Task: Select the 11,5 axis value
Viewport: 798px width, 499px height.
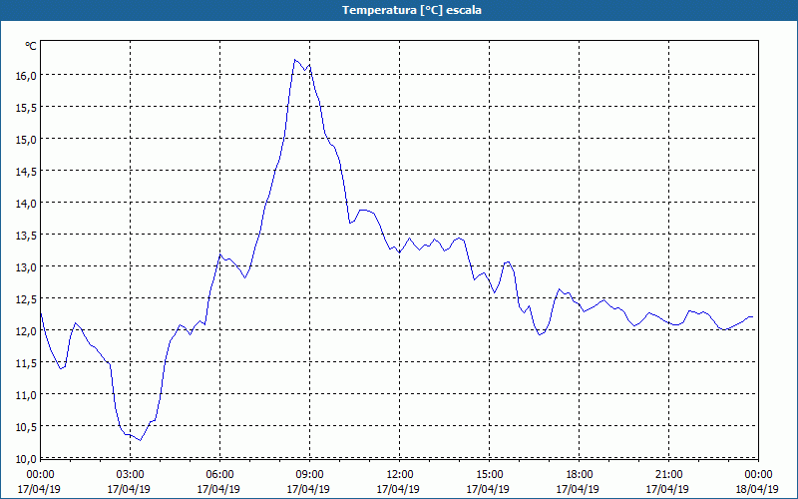Action: click(x=27, y=363)
